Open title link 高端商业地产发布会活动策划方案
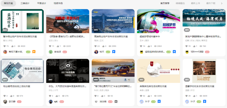Screen dimensions: 227x108 click(x=111, y=37)
